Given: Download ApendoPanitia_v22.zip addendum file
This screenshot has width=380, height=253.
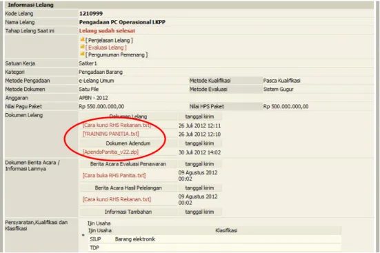Looking at the screenshot, I should point(110,152).
